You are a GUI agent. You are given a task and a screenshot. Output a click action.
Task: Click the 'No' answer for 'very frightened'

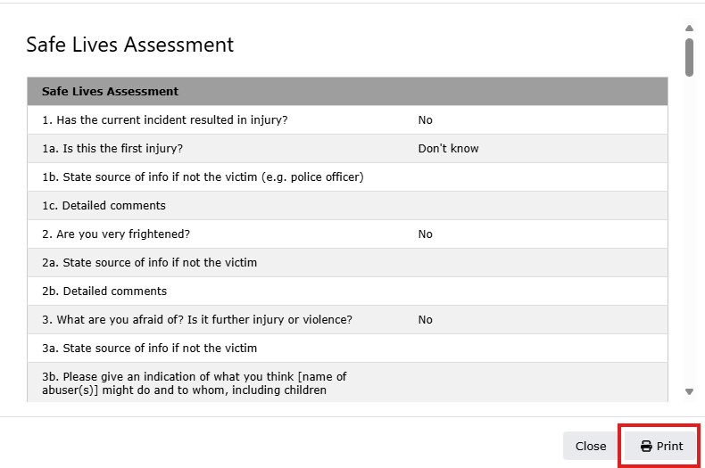(425, 234)
